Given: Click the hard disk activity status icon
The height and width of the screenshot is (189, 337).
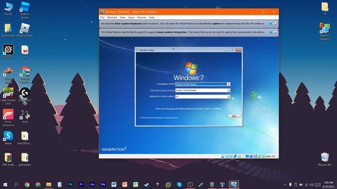Looking at the screenshot, I should (223, 156).
